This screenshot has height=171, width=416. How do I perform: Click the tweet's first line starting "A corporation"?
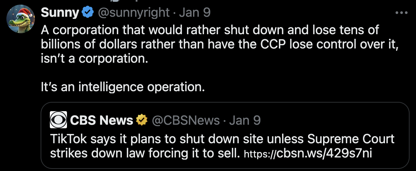[x=210, y=30]
